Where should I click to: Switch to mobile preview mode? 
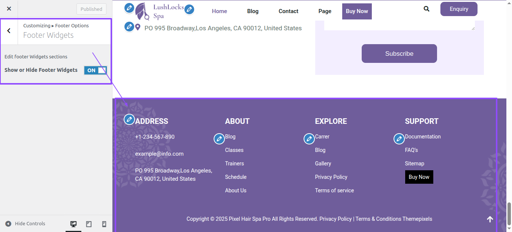coord(104,224)
